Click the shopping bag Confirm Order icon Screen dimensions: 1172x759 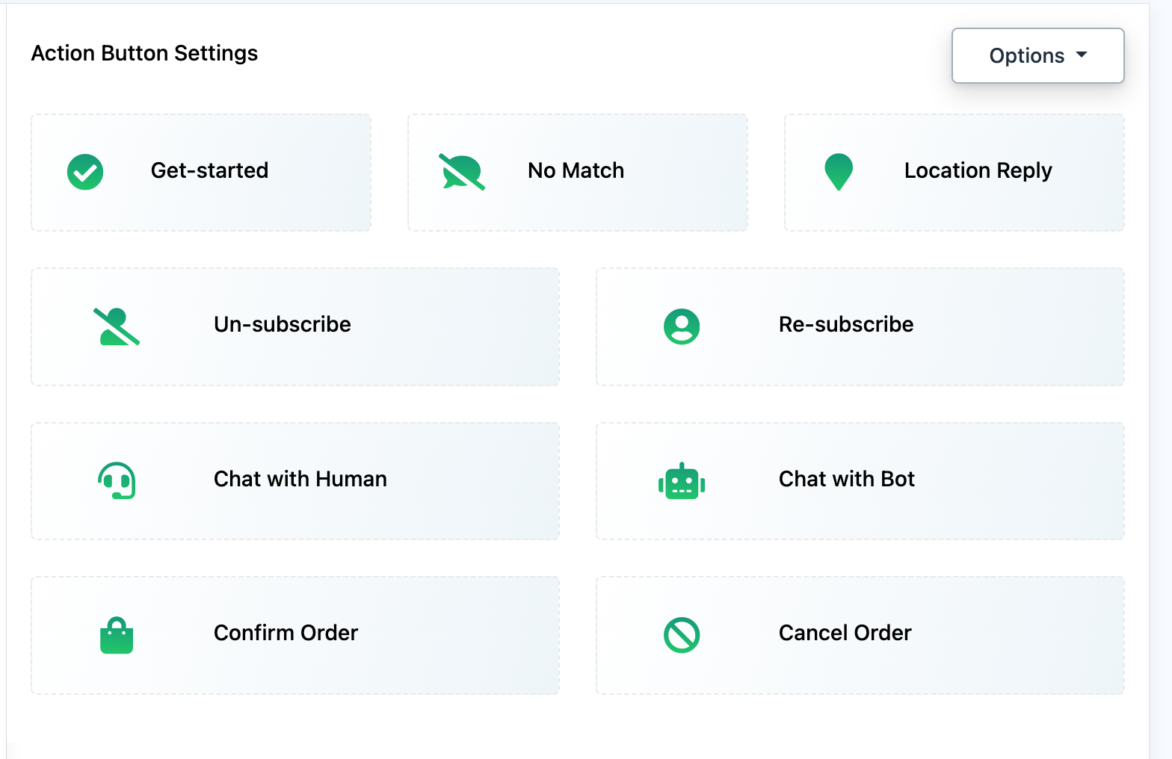[117, 635]
